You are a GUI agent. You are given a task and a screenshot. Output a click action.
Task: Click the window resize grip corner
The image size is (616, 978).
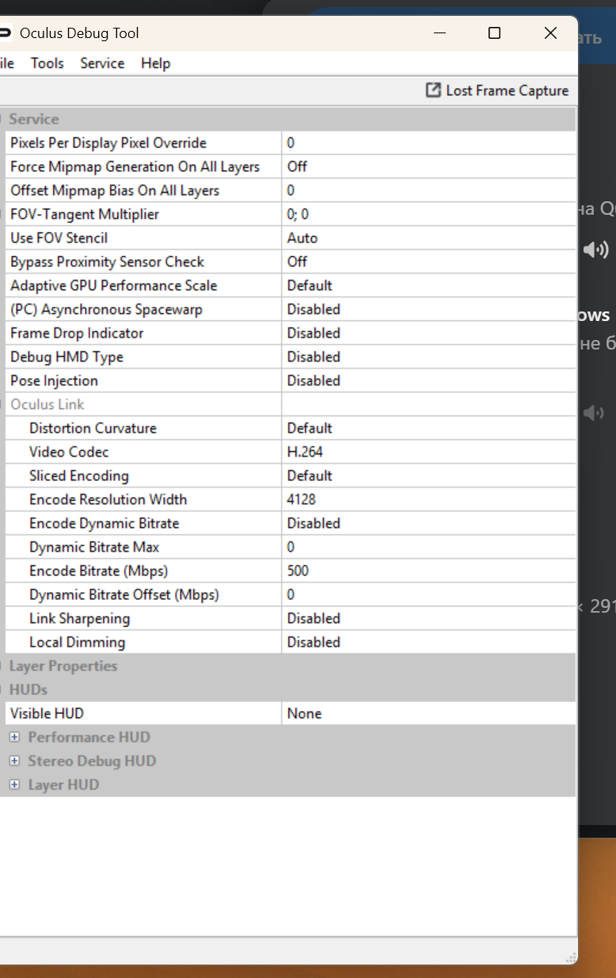pyautogui.click(x=570, y=957)
